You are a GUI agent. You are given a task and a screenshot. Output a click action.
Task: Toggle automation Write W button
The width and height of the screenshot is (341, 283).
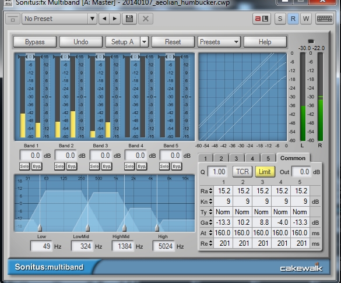[306, 19]
